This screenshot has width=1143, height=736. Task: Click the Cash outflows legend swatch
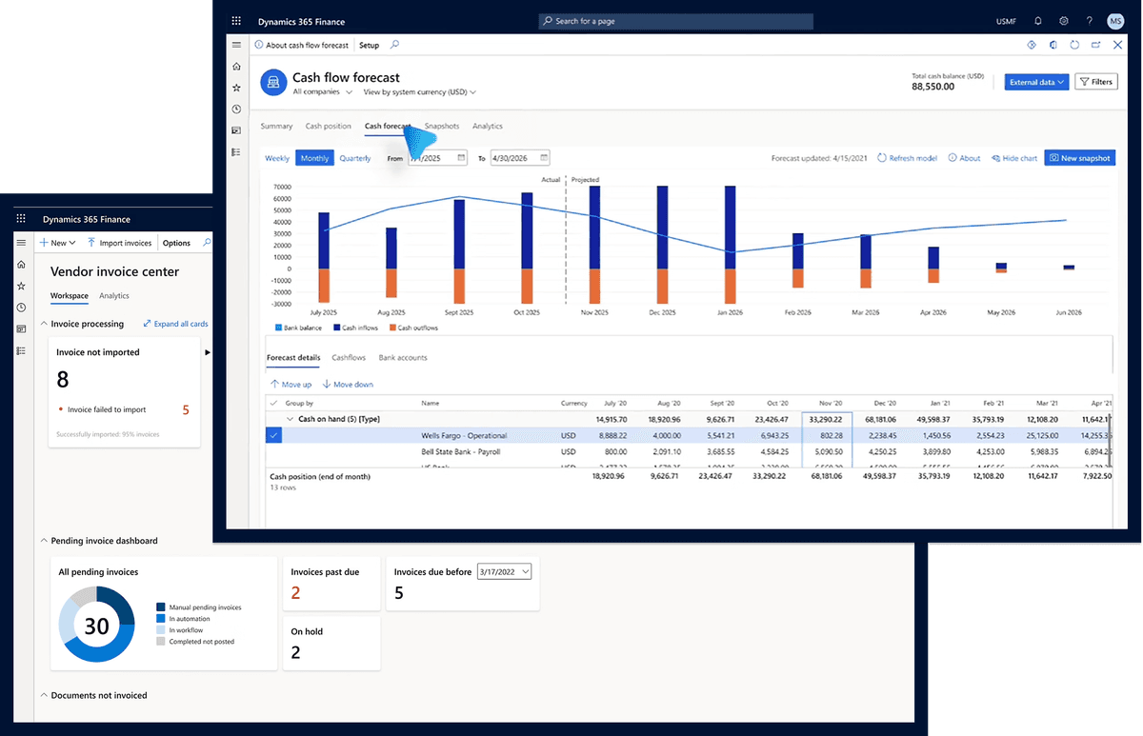[391, 328]
